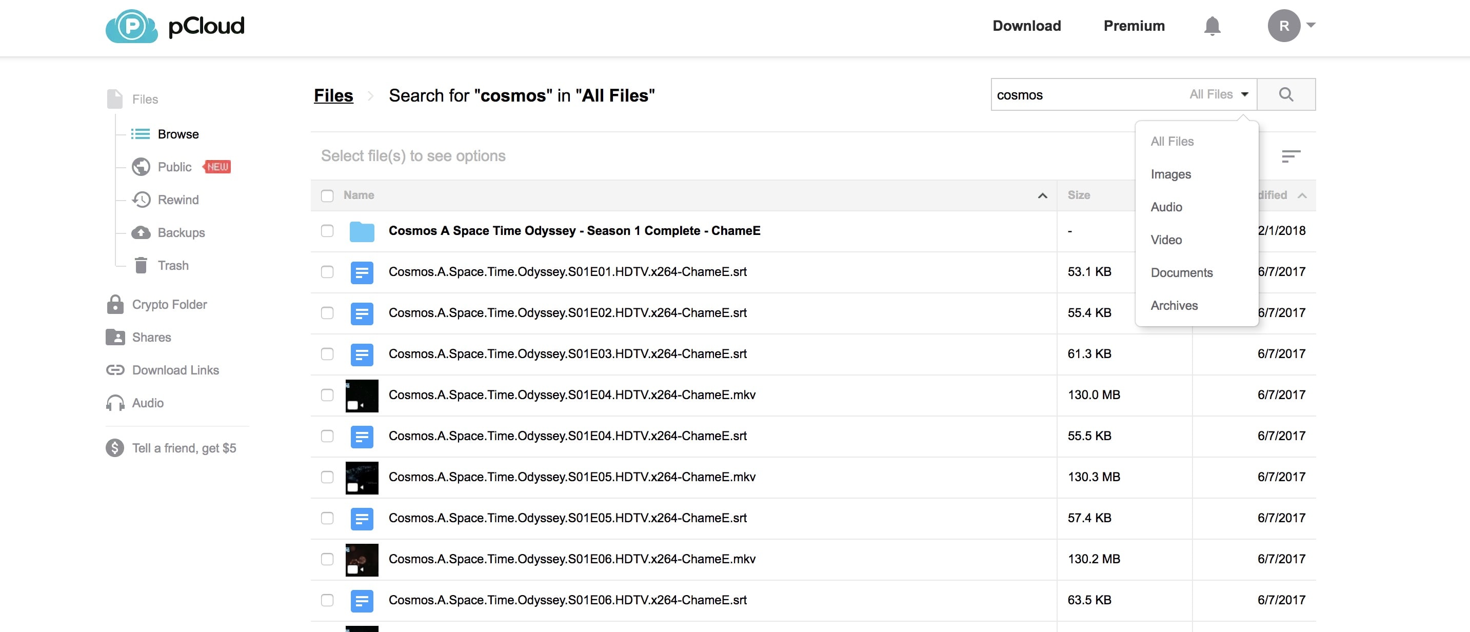
Task: Open the Crypto Folder lock icon
Action: [115, 304]
